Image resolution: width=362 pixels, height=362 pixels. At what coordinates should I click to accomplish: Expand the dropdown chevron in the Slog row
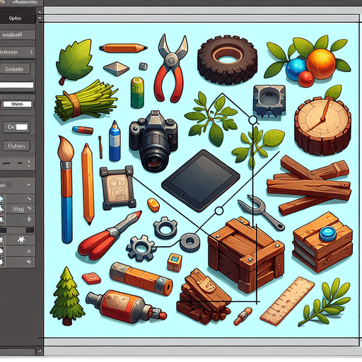30,209
